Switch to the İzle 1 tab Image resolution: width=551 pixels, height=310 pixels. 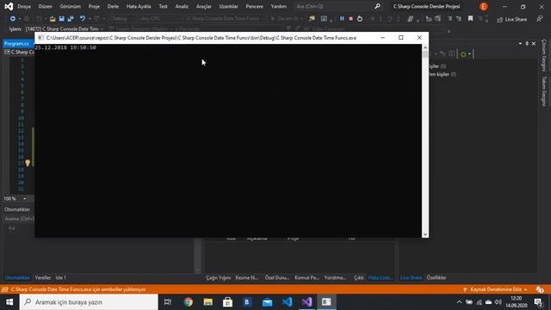click(60, 277)
